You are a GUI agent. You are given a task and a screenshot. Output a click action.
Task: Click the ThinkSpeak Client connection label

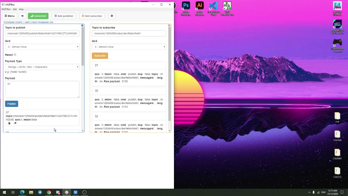tap(28, 22)
